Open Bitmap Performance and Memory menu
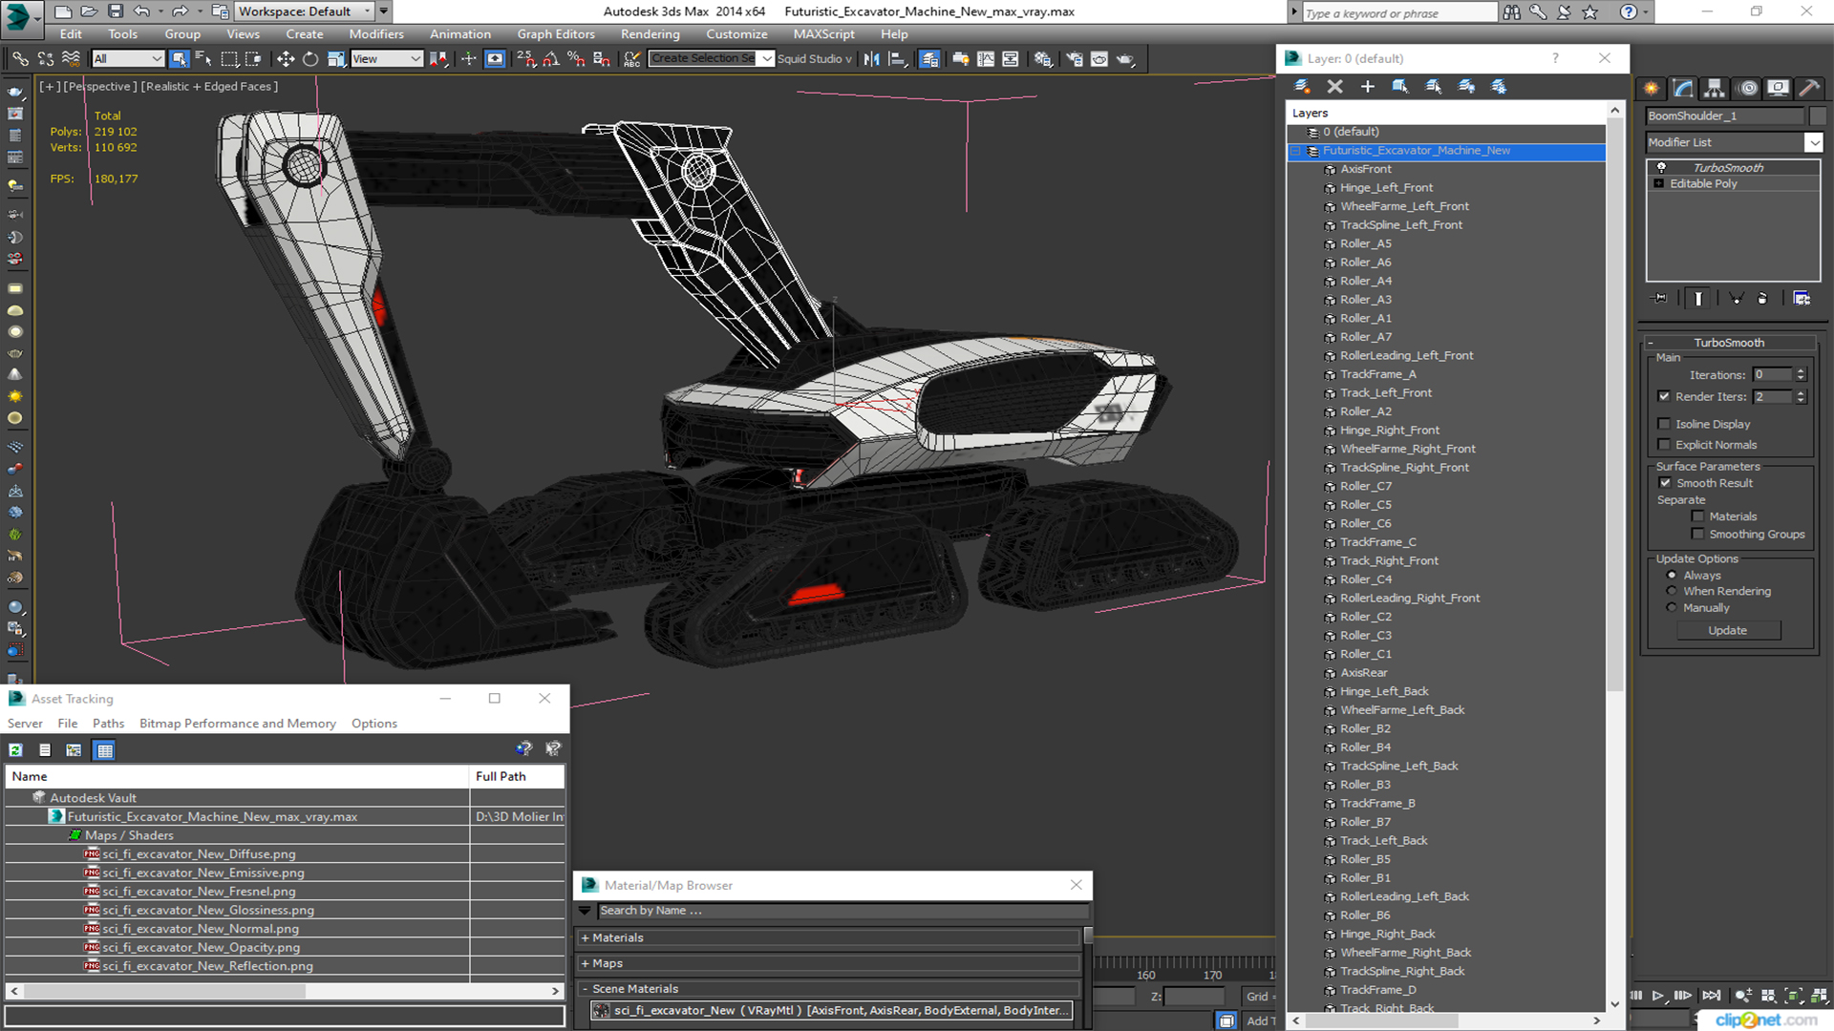Screen dimensions: 1834x1031 [x=237, y=724]
